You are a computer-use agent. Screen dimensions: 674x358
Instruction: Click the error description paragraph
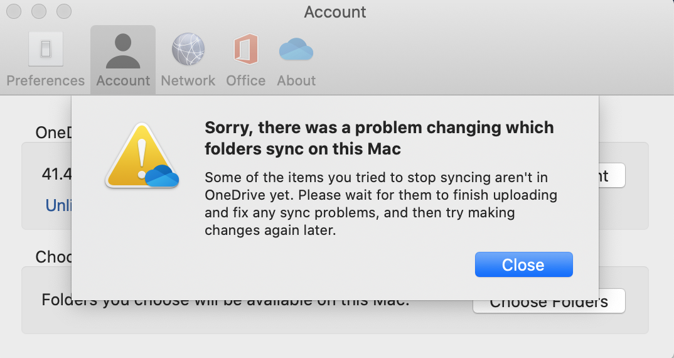pos(380,203)
